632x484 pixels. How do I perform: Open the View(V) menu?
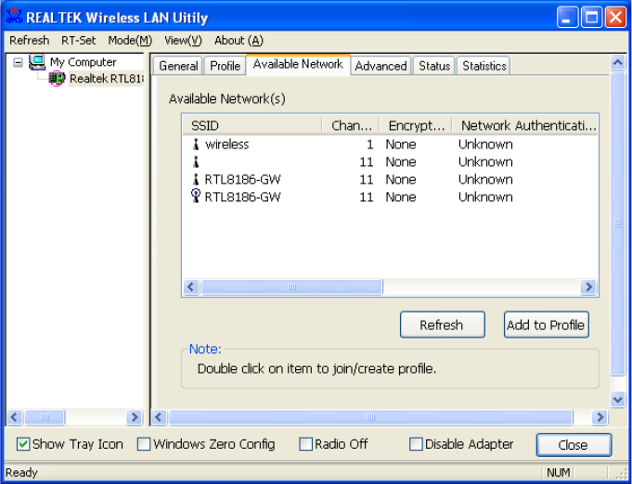point(183,41)
